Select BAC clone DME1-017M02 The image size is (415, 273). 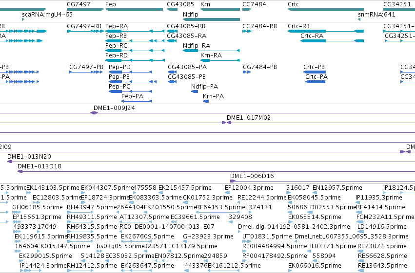tap(249, 118)
